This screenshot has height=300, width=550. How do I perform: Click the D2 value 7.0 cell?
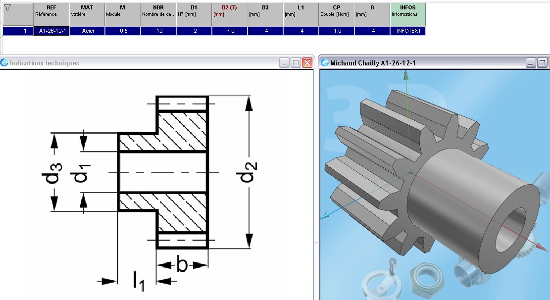(230, 31)
